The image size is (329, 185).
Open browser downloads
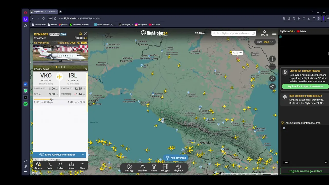pos(309,18)
